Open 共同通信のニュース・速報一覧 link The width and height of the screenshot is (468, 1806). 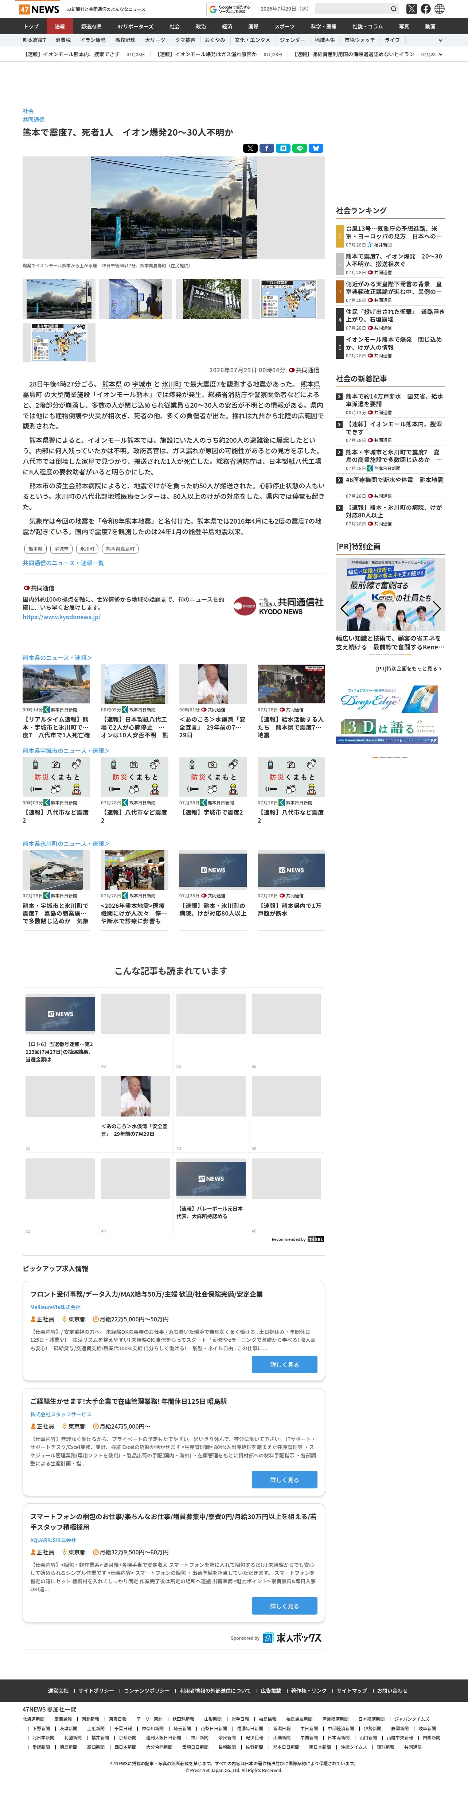pos(63,563)
